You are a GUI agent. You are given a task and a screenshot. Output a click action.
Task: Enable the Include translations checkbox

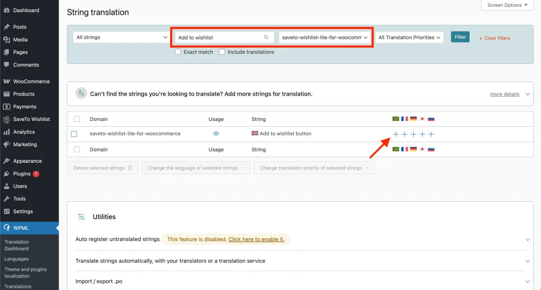pos(222,52)
